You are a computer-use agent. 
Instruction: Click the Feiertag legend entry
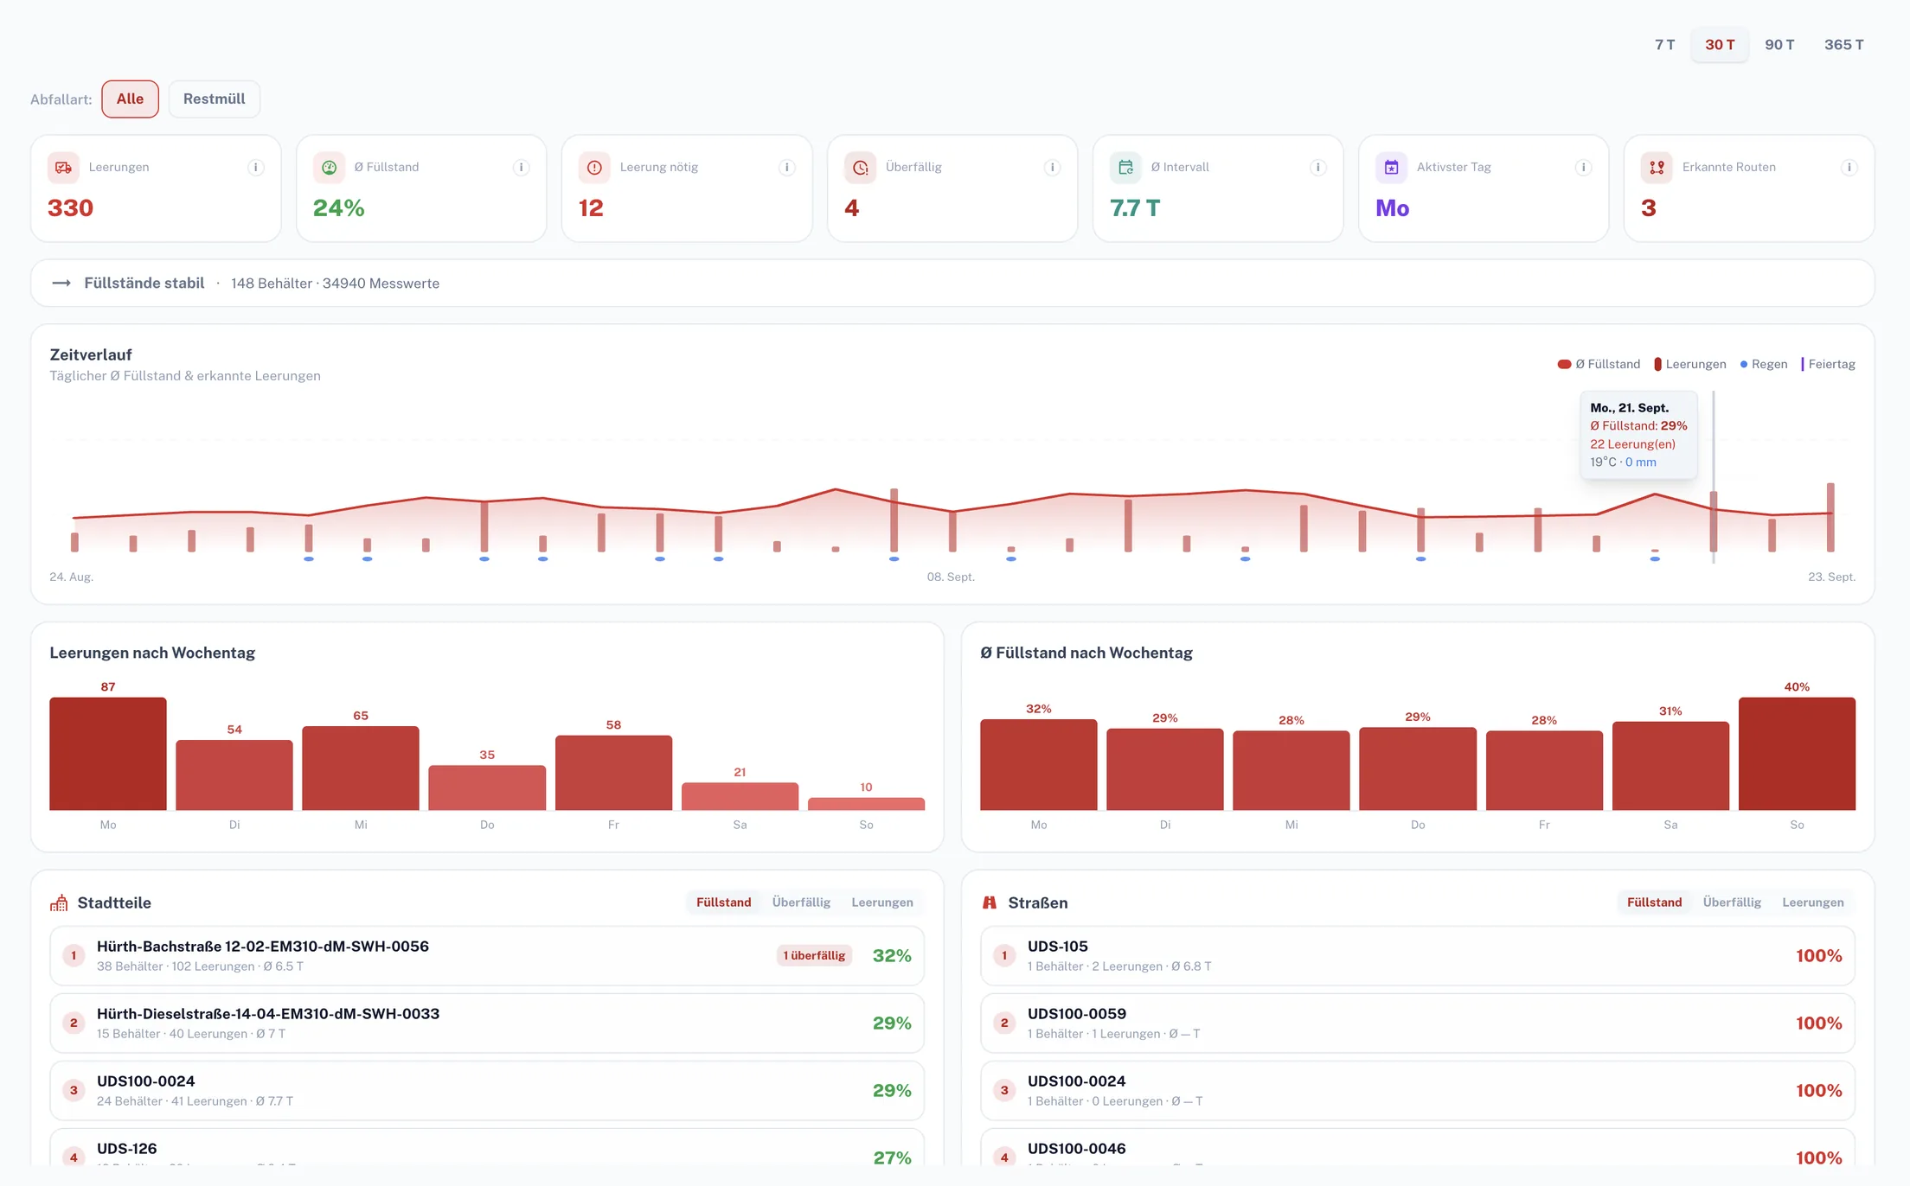(1828, 365)
